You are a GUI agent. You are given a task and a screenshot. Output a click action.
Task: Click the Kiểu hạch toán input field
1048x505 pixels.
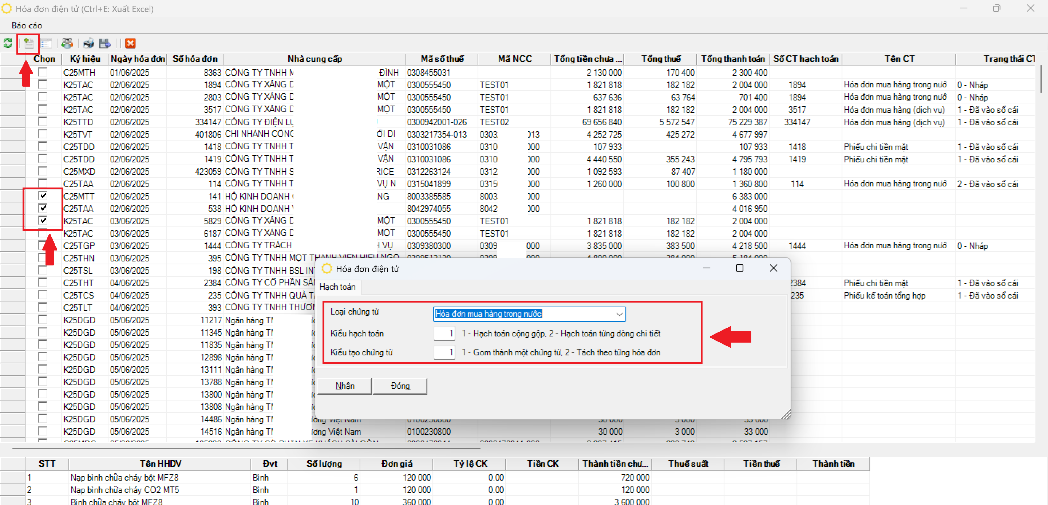444,333
